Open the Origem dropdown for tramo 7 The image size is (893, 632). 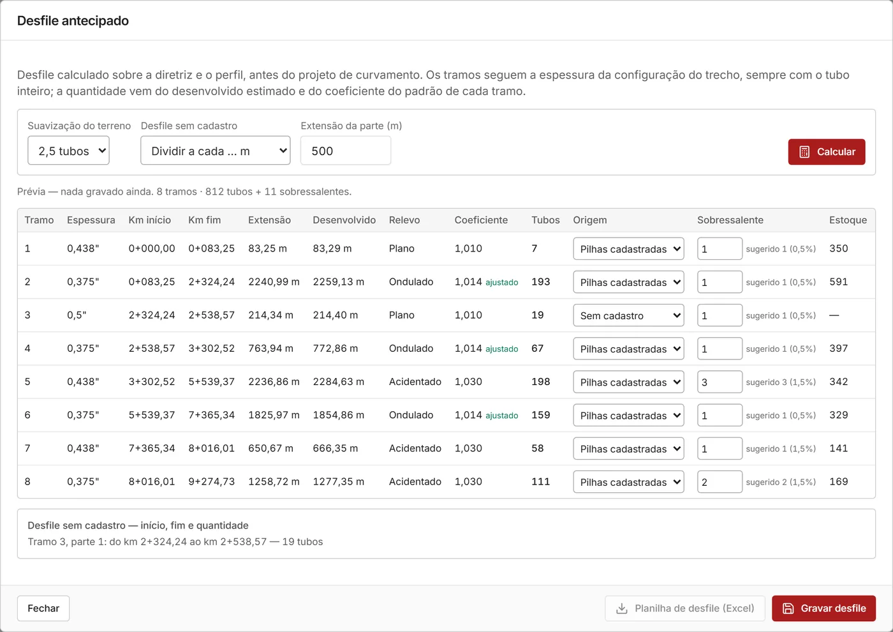[x=628, y=448]
